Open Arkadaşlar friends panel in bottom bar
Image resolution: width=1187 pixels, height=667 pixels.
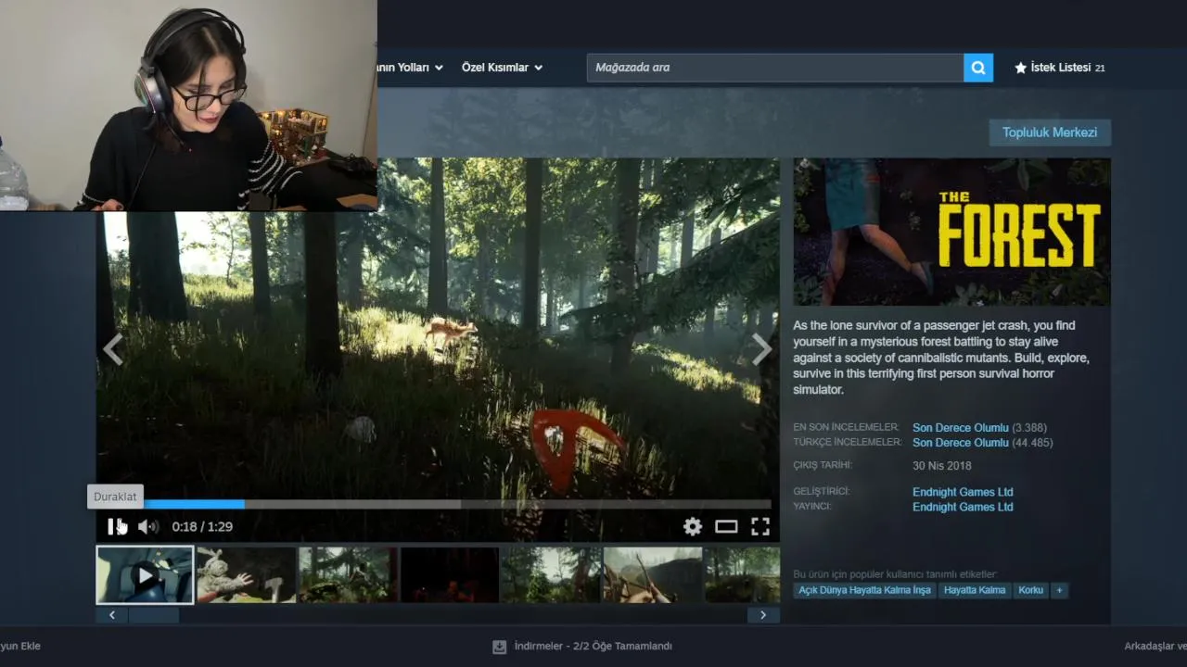tap(1155, 646)
